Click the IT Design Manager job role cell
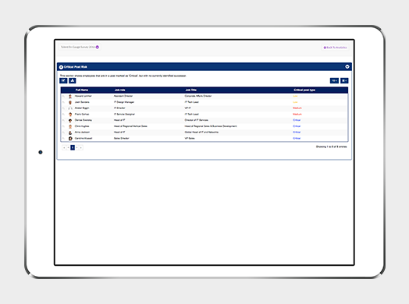The image size is (409, 304). [x=124, y=102]
